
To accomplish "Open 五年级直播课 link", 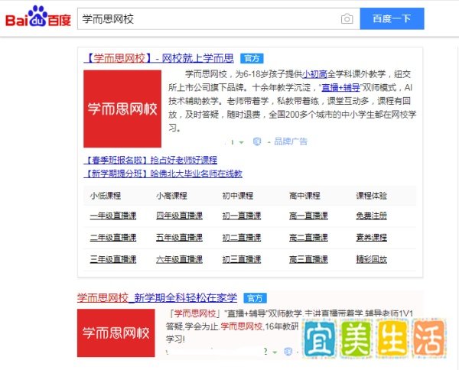I will pyautogui.click(x=180, y=238).
